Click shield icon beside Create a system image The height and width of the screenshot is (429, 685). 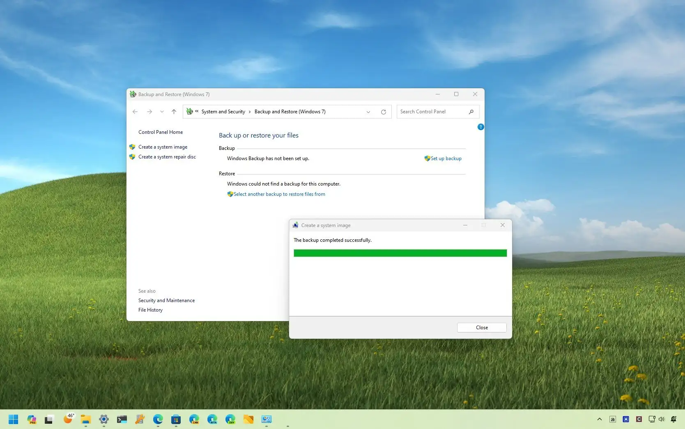[x=132, y=147]
